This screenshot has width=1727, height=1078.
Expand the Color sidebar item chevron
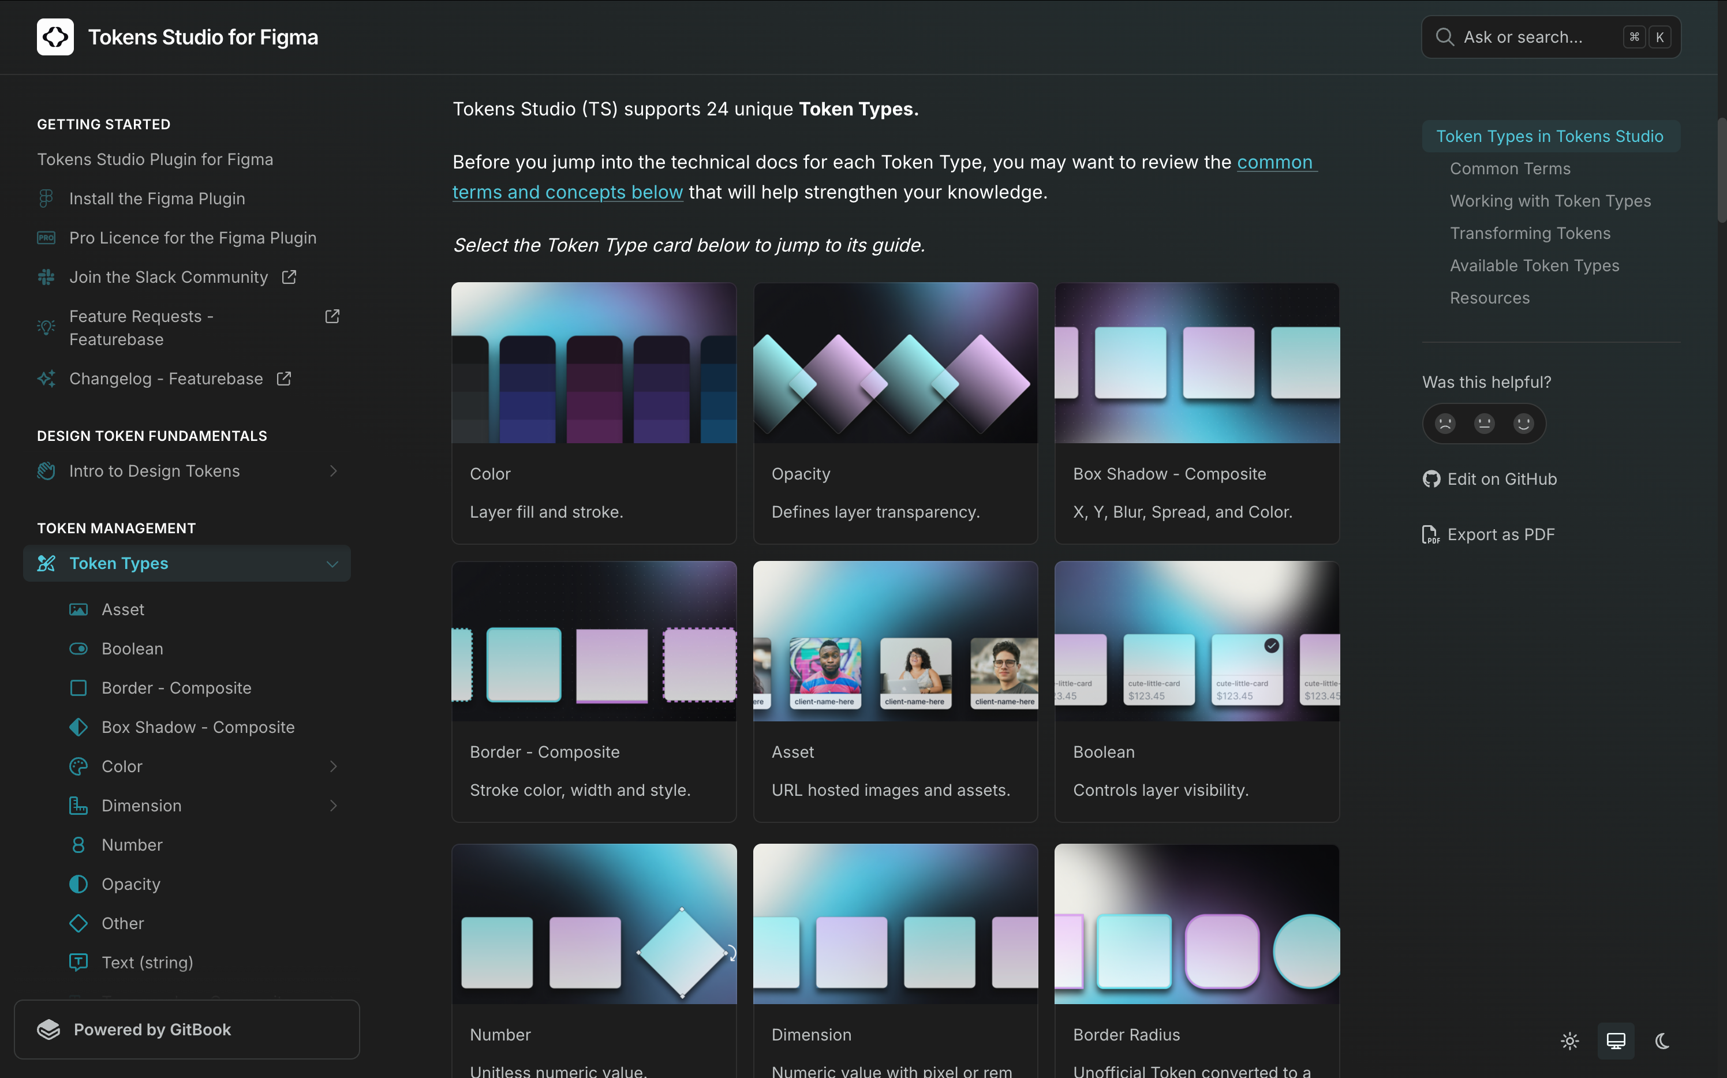click(x=333, y=766)
